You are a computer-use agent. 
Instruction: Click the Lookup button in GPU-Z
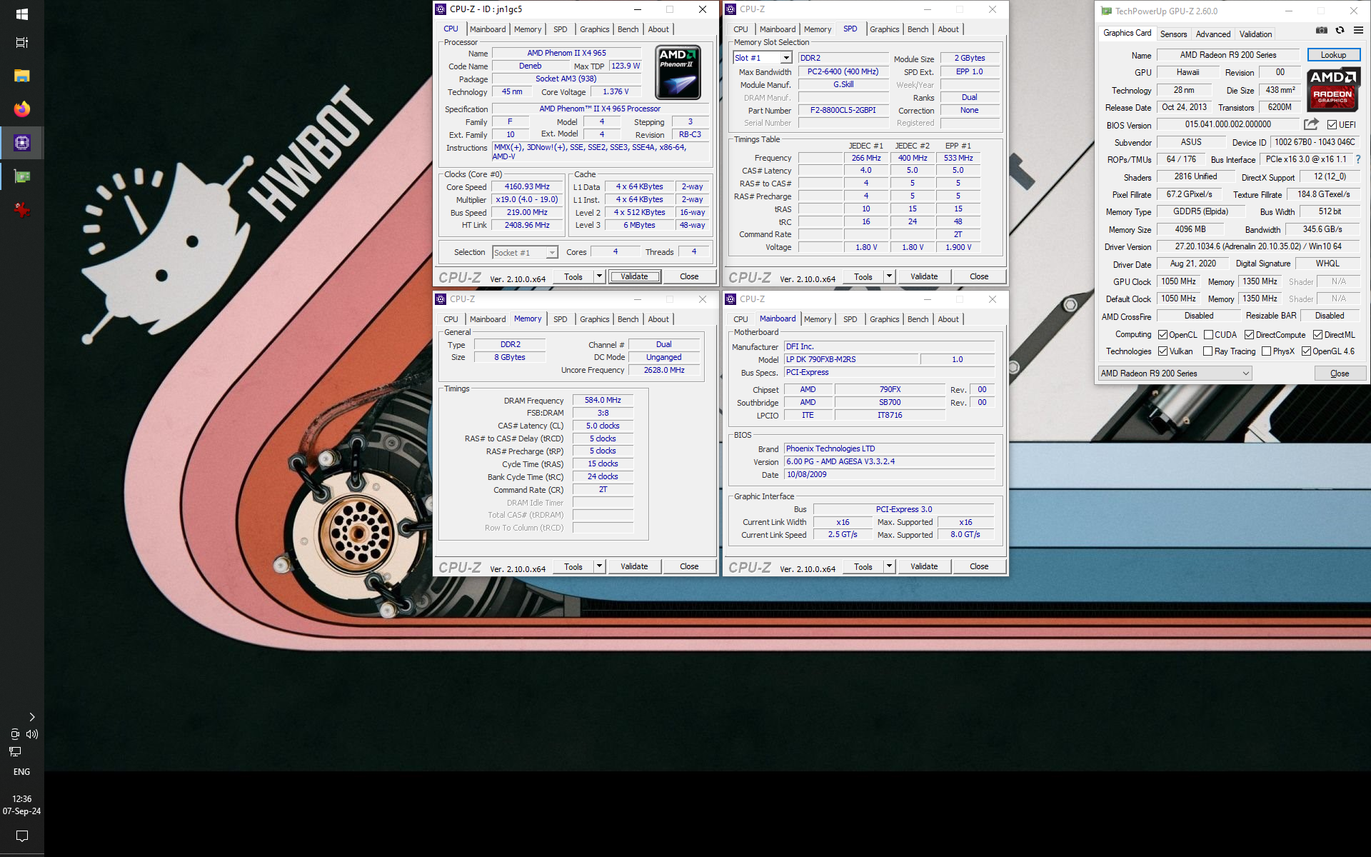pyautogui.click(x=1333, y=55)
